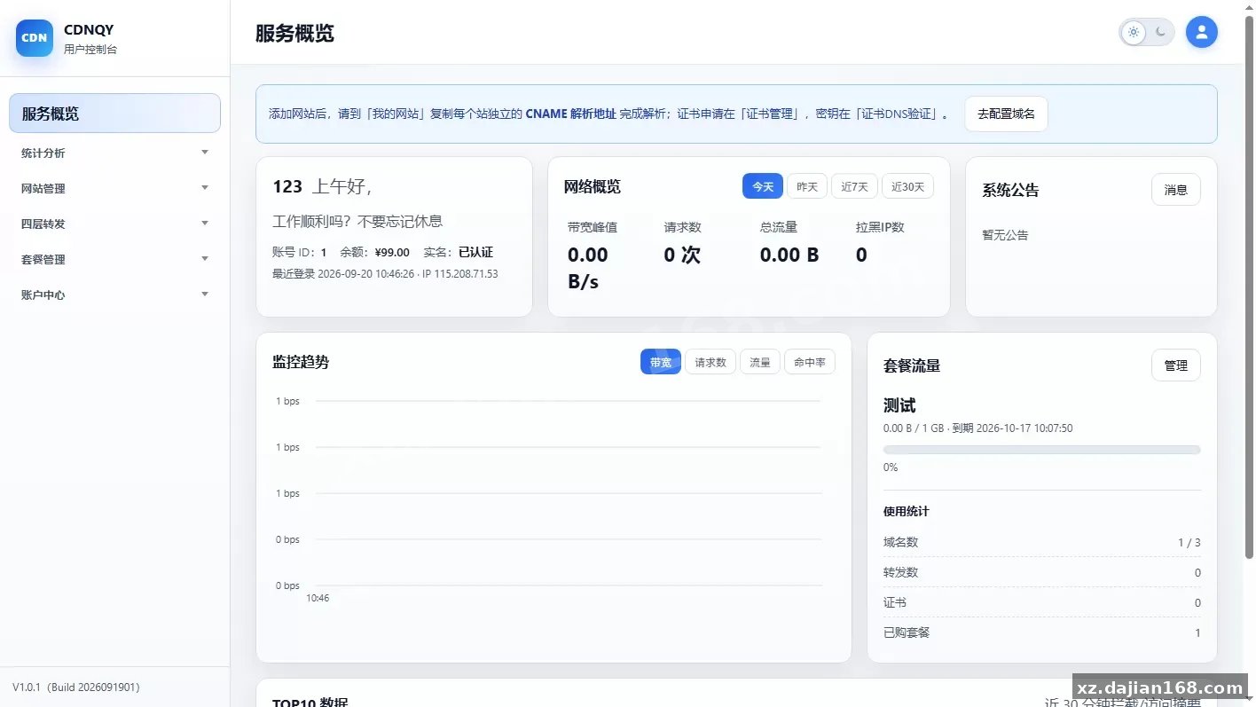Click the arrow beside 四层转发
The height and width of the screenshot is (707, 1256).
click(x=205, y=224)
